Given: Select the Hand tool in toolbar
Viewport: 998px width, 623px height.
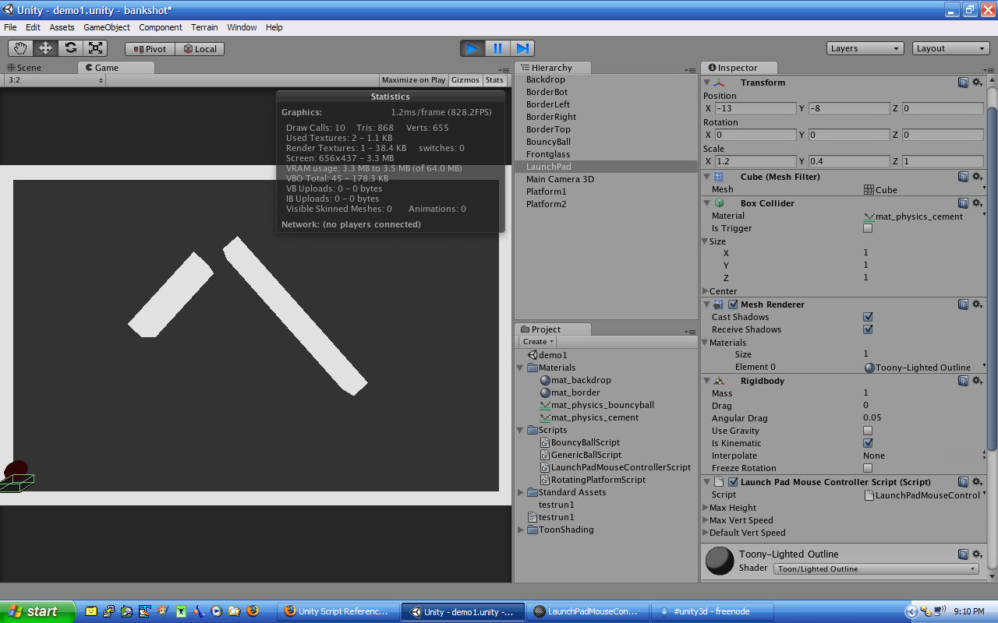Looking at the screenshot, I should click(x=20, y=48).
